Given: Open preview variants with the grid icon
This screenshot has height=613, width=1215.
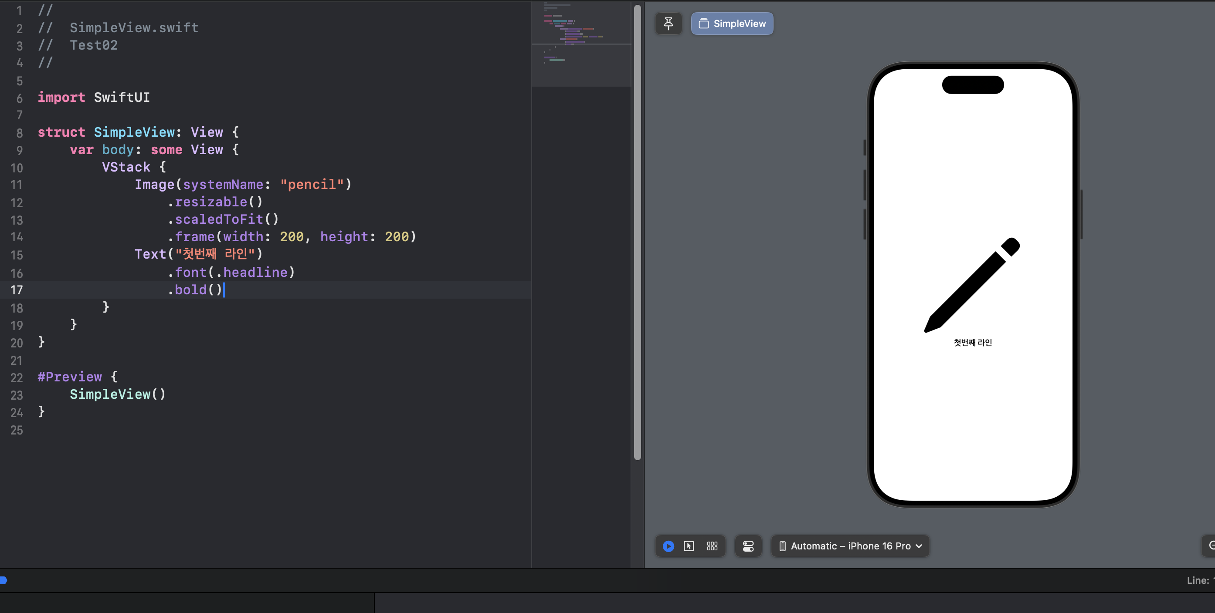Looking at the screenshot, I should 712,546.
